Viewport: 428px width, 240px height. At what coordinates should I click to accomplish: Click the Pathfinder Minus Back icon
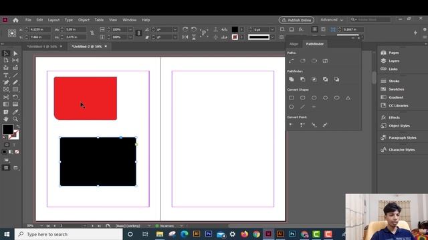click(x=337, y=79)
